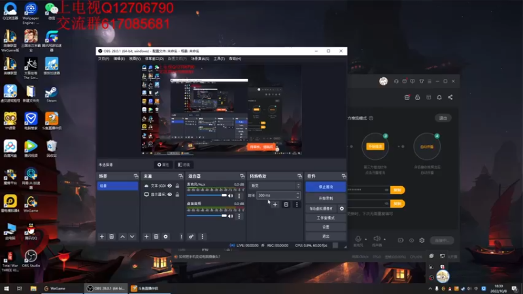The image size is (523, 294).
Task: Toggle lock on the display capture source
Action: pyautogui.click(x=177, y=194)
